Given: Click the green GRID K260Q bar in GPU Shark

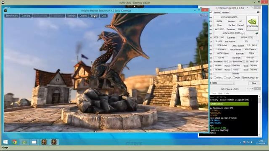Looking at the screenshot, I should [x=229, y=104].
